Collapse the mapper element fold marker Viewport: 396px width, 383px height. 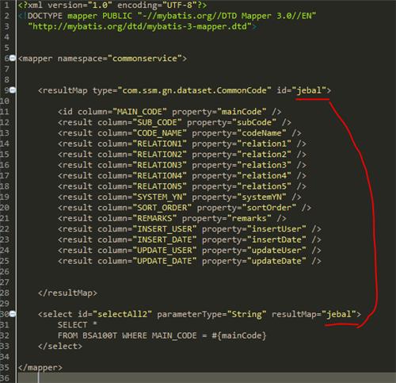(x=13, y=58)
